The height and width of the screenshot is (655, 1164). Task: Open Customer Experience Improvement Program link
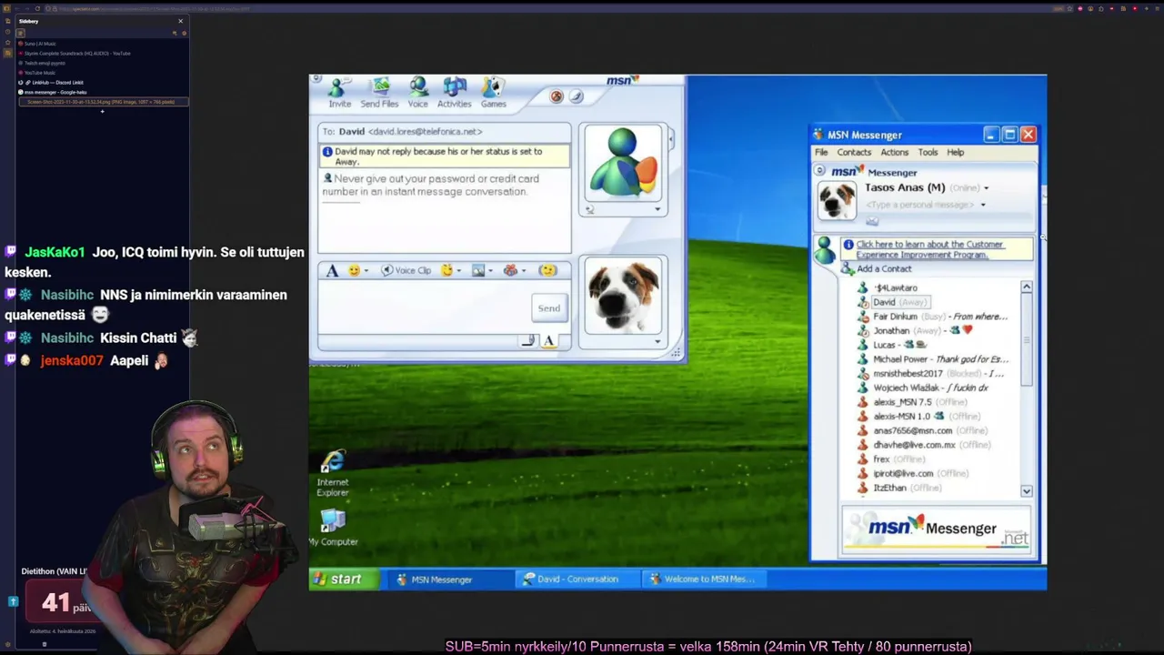click(929, 249)
